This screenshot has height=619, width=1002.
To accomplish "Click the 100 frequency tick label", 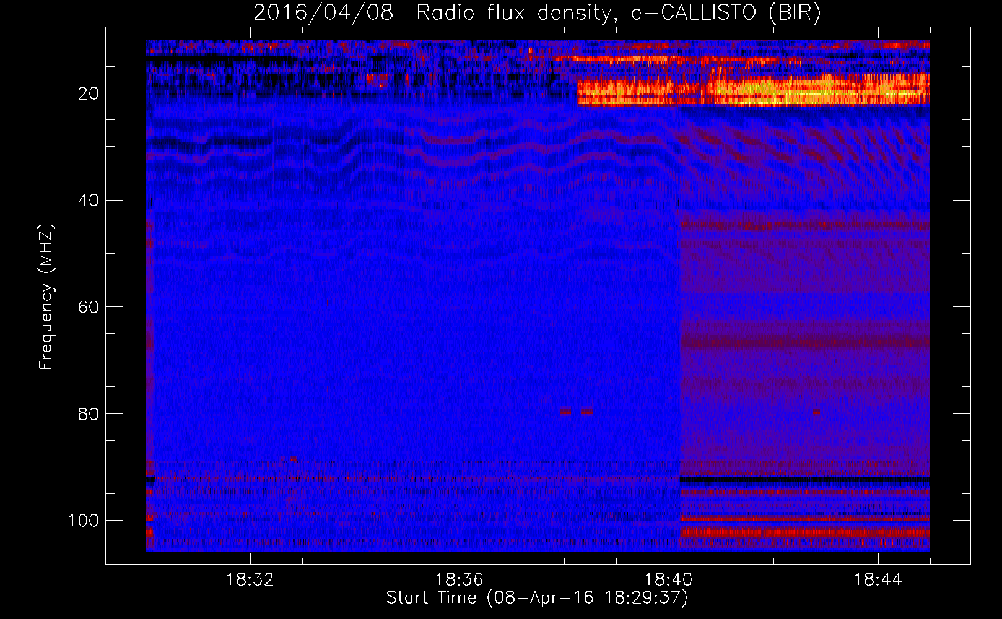I will click(84, 521).
